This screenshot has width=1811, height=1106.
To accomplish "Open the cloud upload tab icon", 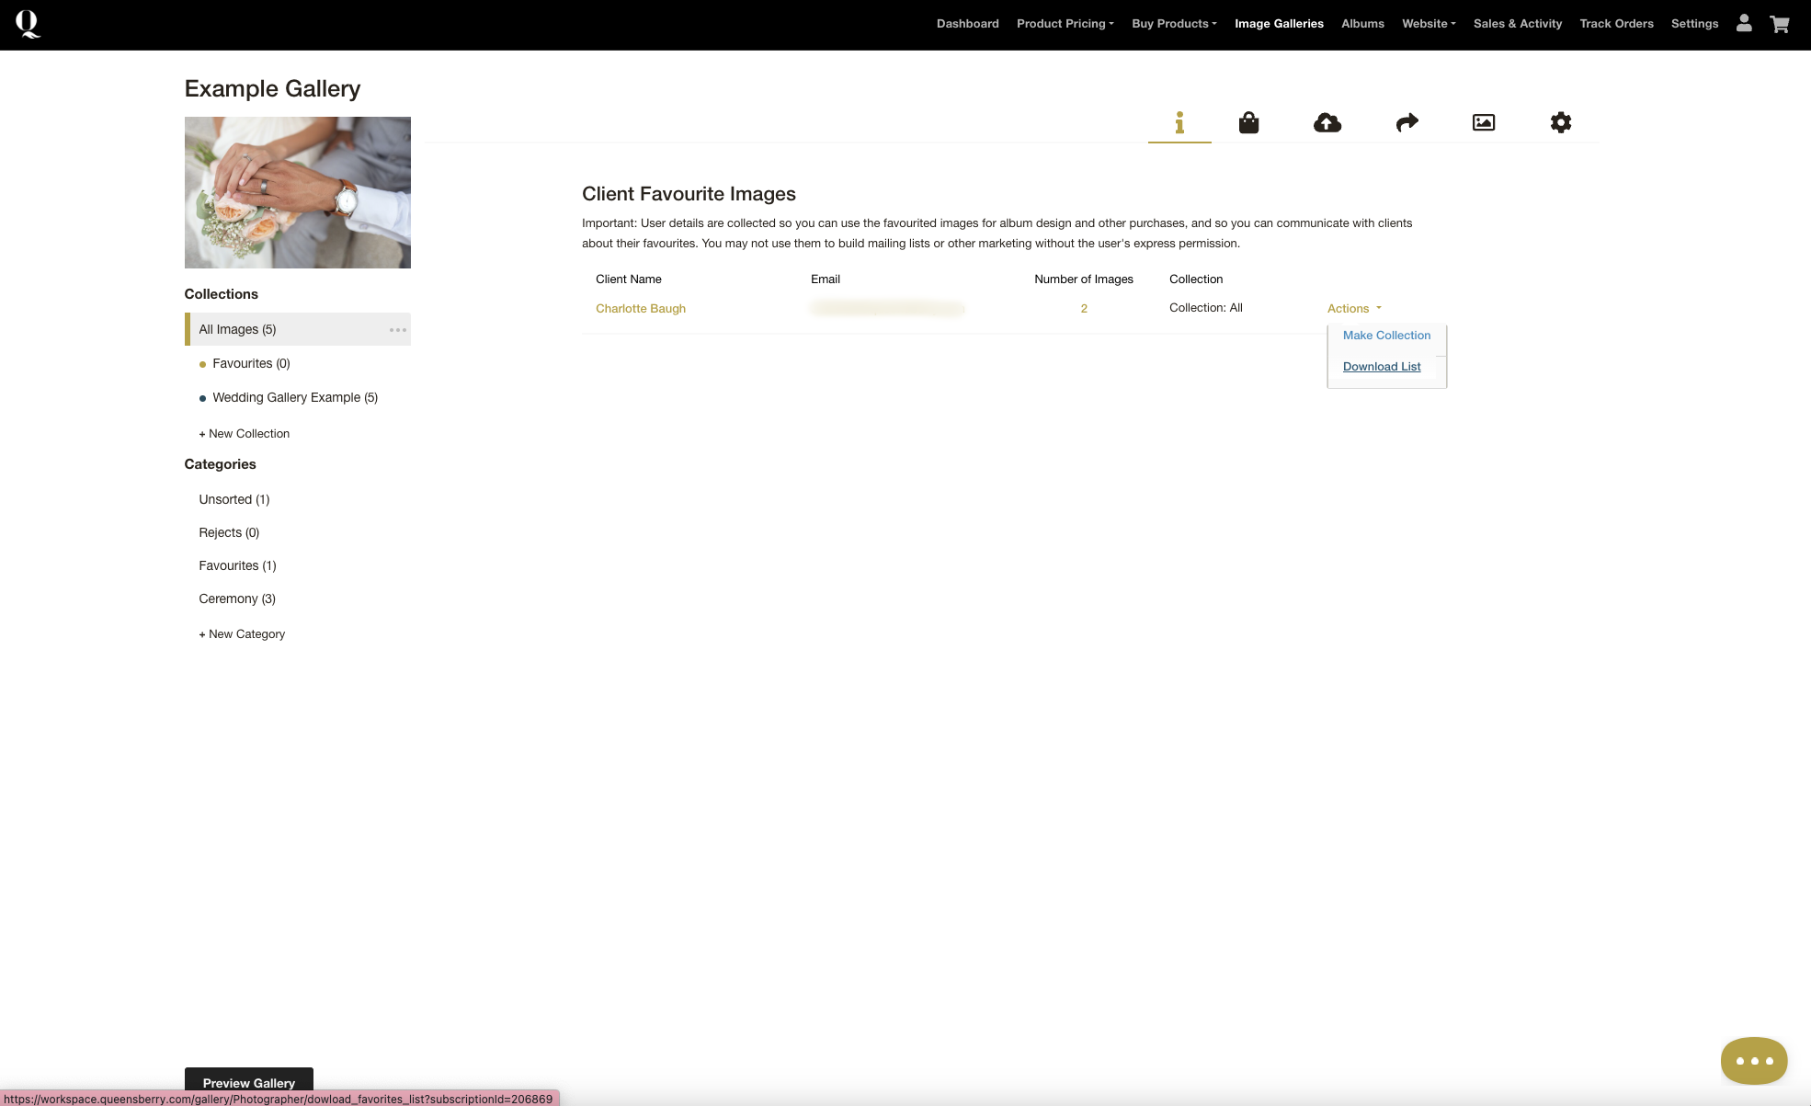I will (x=1327, y=122).
